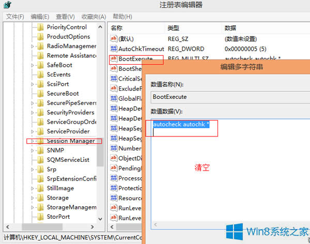
Task: Click the string icon next to ExcludeF value
Action: point(114,88)
